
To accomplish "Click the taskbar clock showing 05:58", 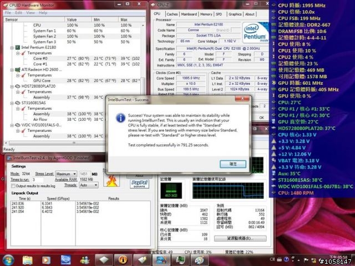I will coord(338,257).
